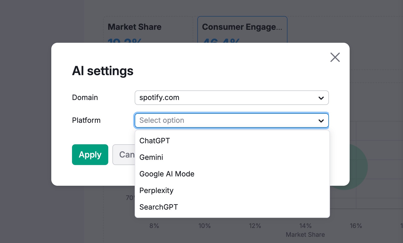Click the Platform label
The image size is (403, 243).
coord(86,120)
